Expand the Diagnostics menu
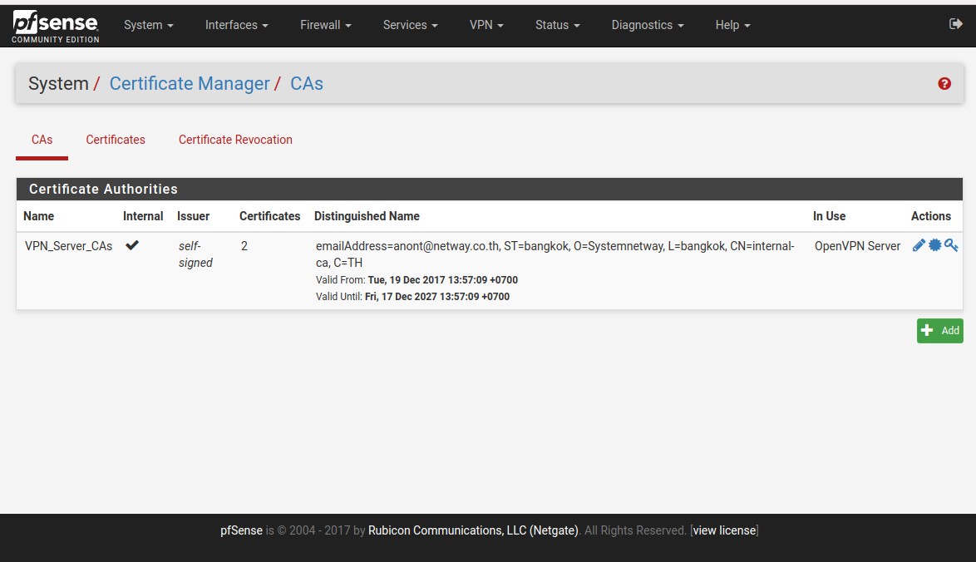 647,25
